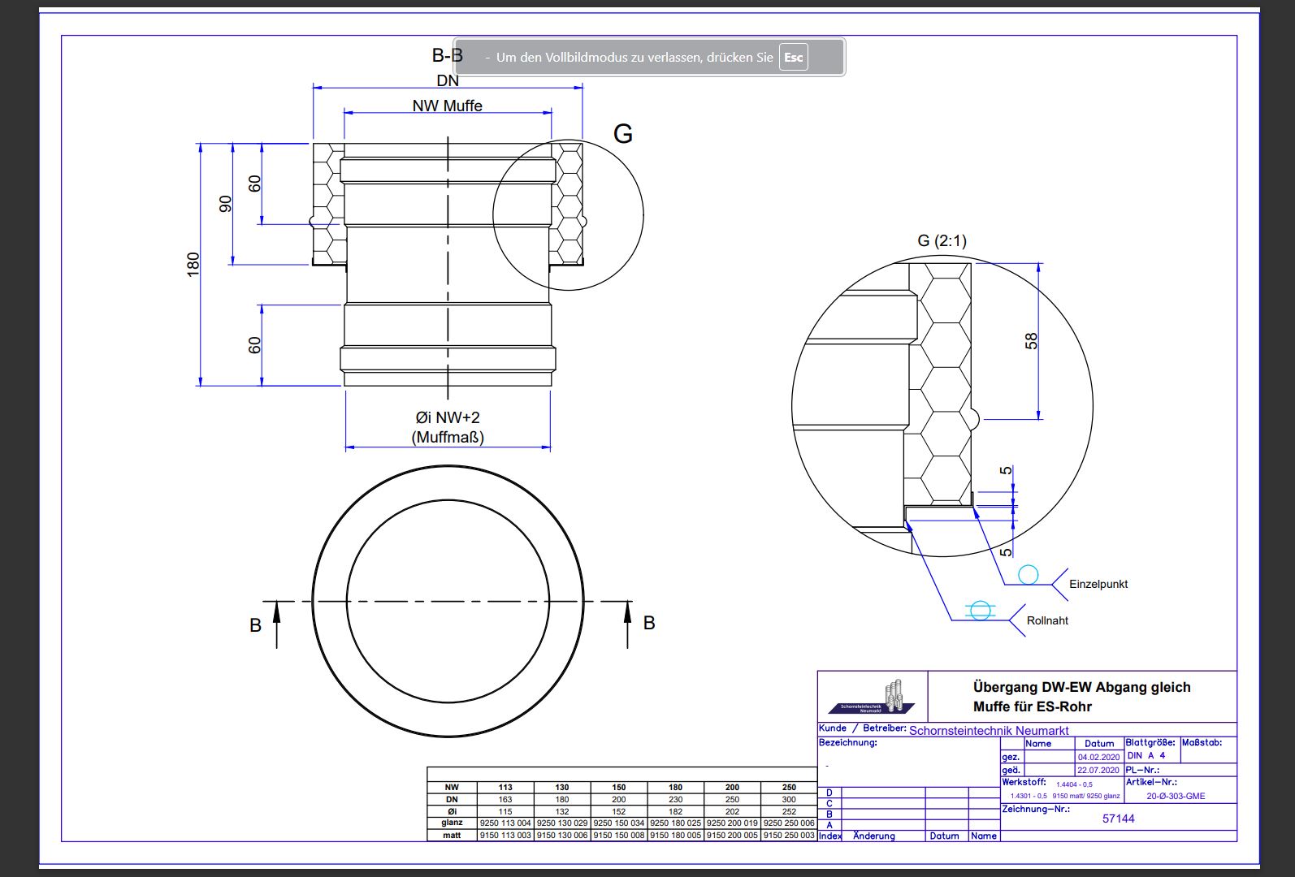Image resolution: width=1295 pixels, height=877 pixels.
Task: Click article number 20-Ø-303-GME
Action: tap(1176, 796)
